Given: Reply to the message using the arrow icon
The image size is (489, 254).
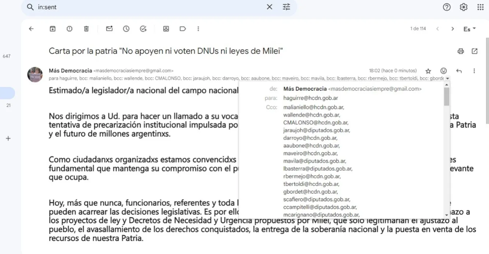Looking at the screenshot, I should [x=459, y=71].
